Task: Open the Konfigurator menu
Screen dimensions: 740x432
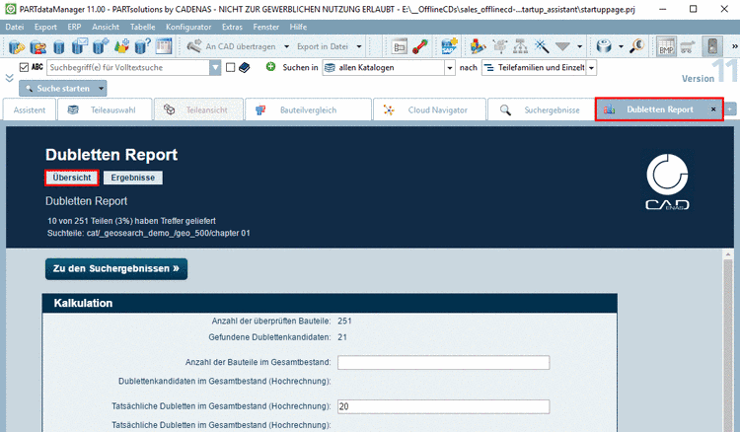Action: pos(188,27)
